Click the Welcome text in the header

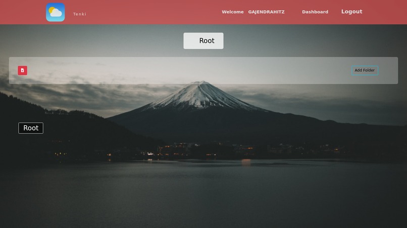click(x=233, y=12)
